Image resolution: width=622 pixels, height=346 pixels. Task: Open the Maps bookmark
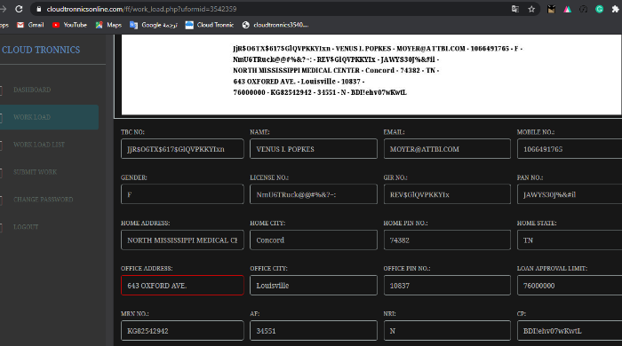pyautogui.click(x=108, y=25)
